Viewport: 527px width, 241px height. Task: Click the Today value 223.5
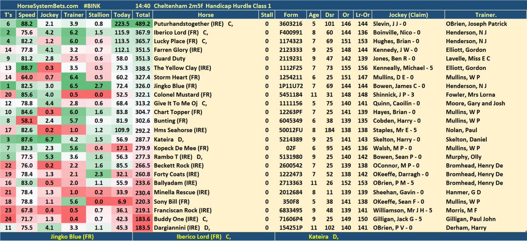click(x=121, y=25)
